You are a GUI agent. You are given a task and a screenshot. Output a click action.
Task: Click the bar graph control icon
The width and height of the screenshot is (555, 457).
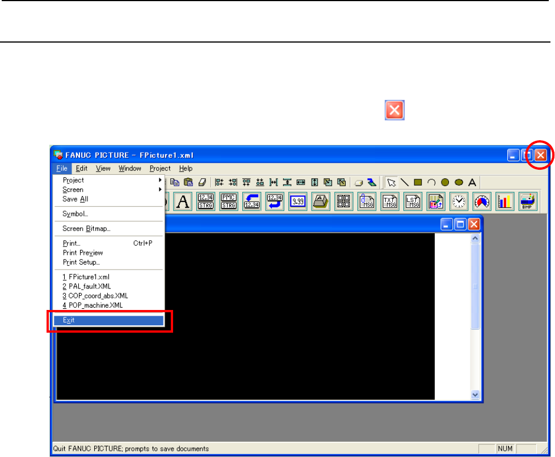[504, 202]
